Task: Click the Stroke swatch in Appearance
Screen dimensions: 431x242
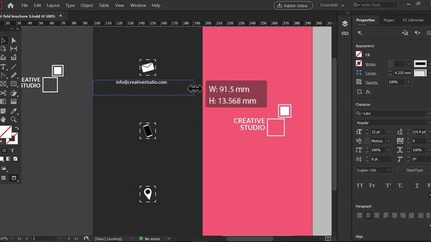Action: tap(359, 63)
